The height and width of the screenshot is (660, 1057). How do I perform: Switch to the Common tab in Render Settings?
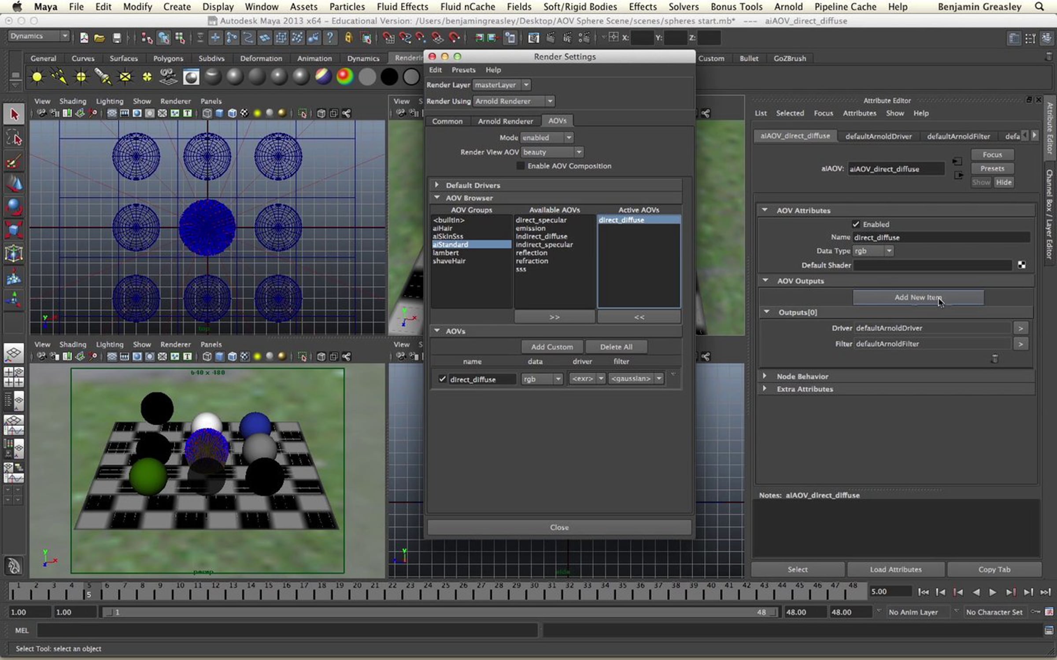(x=447, y=121)
